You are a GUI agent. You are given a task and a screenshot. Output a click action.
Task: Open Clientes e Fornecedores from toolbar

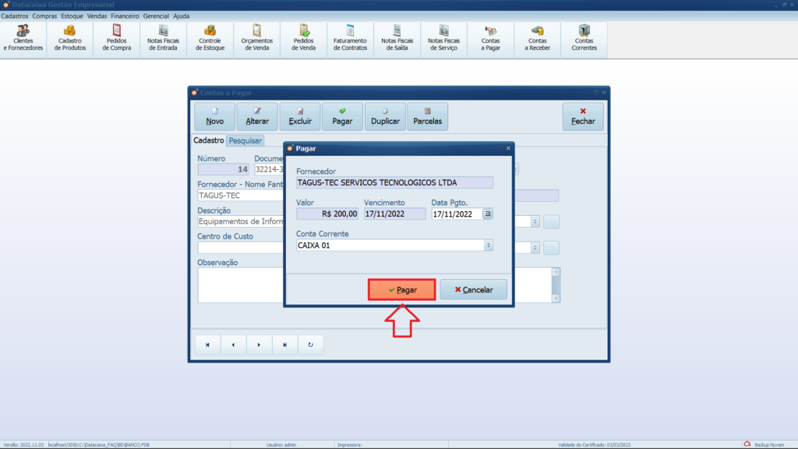click(x=23, y=38)
